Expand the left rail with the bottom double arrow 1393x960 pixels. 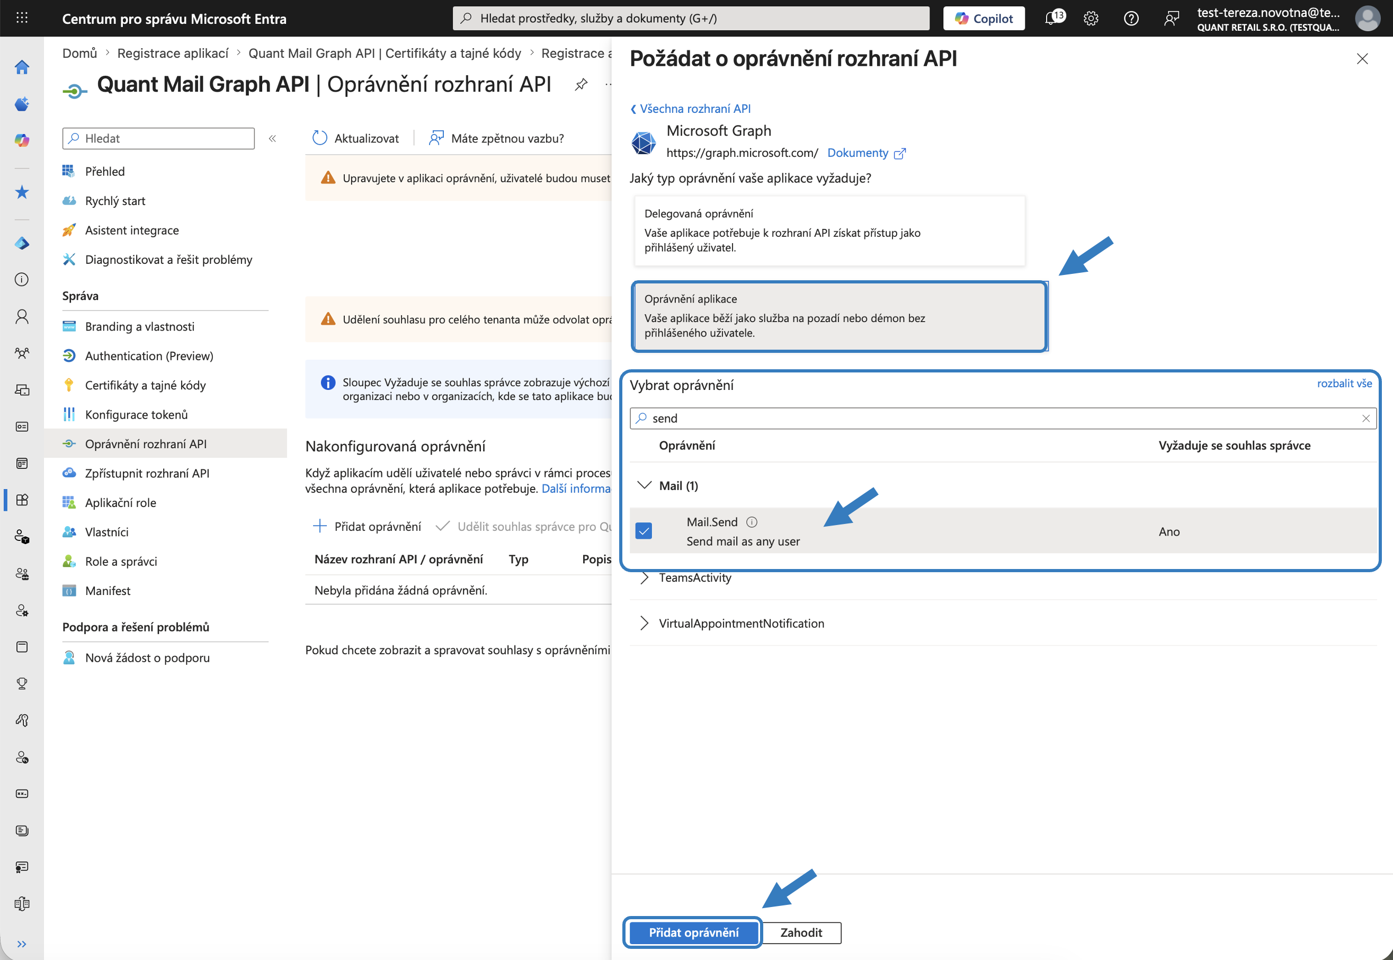point(22,944)
